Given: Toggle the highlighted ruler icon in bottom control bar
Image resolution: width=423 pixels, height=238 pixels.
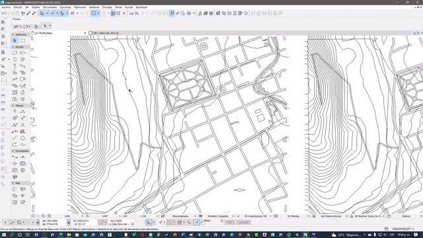Looking at the screenshot, I should click(x=149, y=222).
